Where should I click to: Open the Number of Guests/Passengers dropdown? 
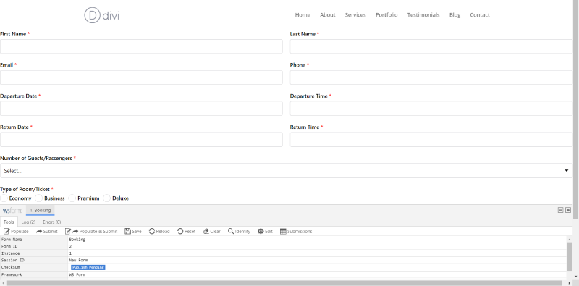(x=286, y=171)
